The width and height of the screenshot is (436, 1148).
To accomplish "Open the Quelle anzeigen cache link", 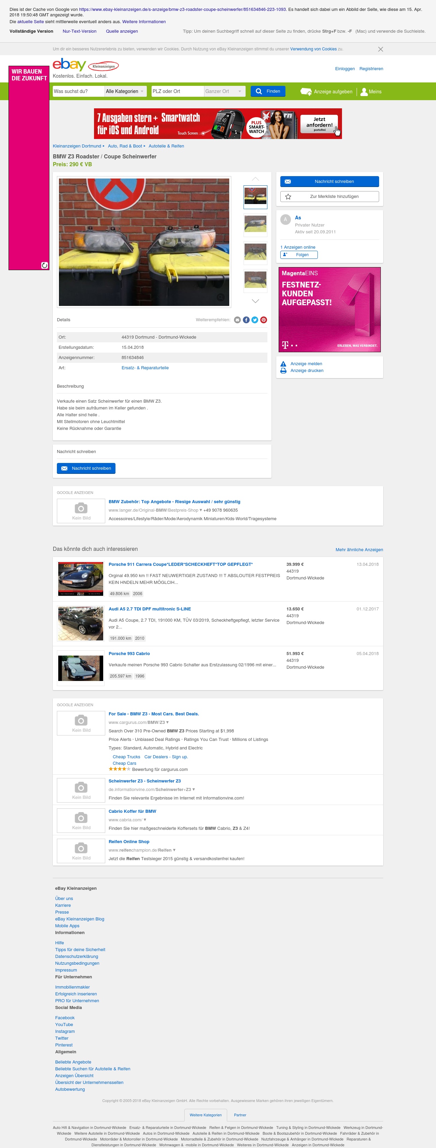I will [x=122, y=31].
